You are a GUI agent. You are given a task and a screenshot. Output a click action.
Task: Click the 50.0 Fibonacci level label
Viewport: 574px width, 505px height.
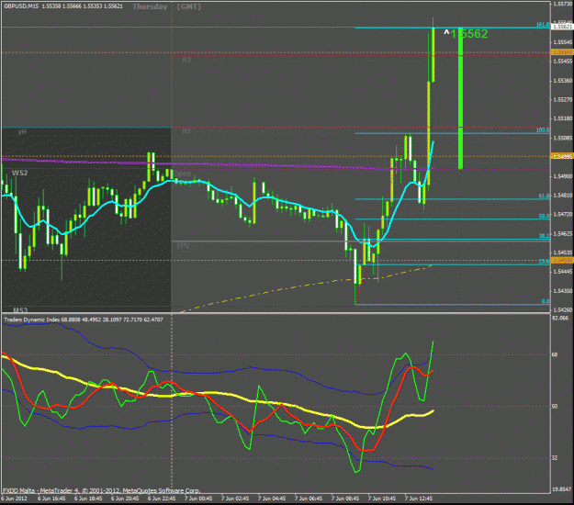[544, 217]
